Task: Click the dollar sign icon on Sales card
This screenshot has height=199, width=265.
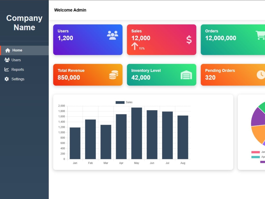Action: pyautogui.click(x=189, y=40)
